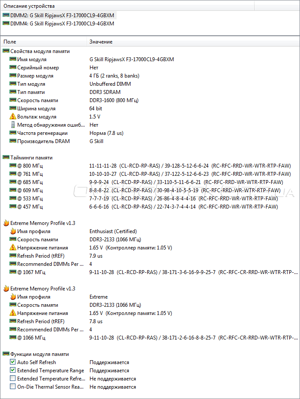Image resolution: width=300 pixels, height=399 pixels.
Task: Select the value 'Норма (7.8 us)'
Action: 106,133
